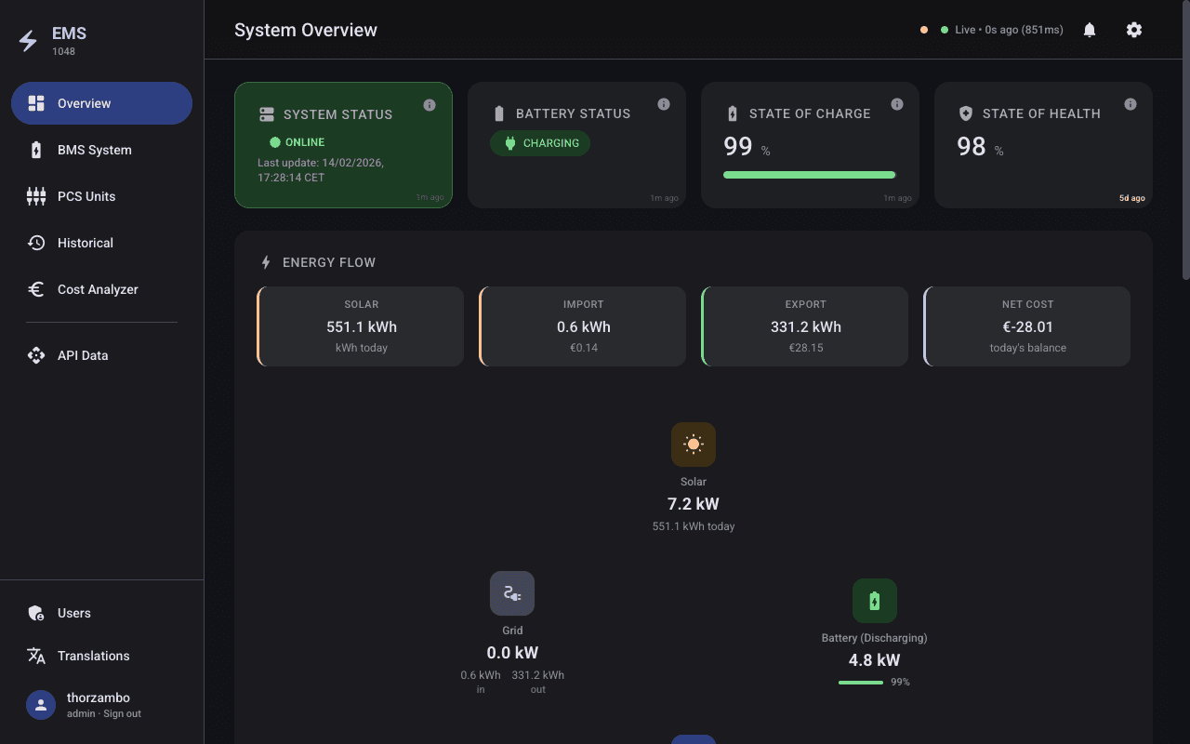Click the EMS lightning bolt logo
1190x744 pixels.
point(29,41)
